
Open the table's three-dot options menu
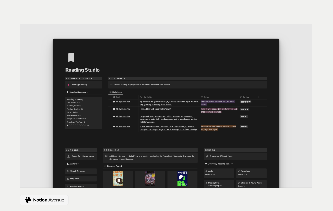263,97
